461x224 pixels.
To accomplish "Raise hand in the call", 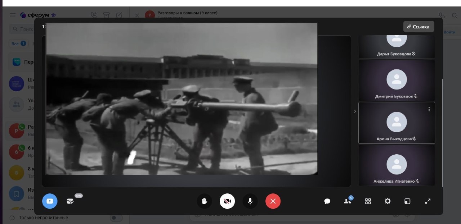I will click(x=205, y=201).
